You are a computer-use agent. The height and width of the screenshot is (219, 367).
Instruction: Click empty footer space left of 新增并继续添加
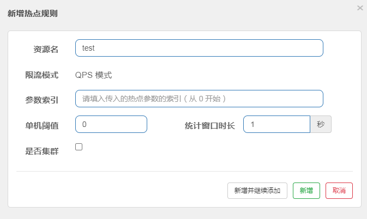(x=120, y=190)
